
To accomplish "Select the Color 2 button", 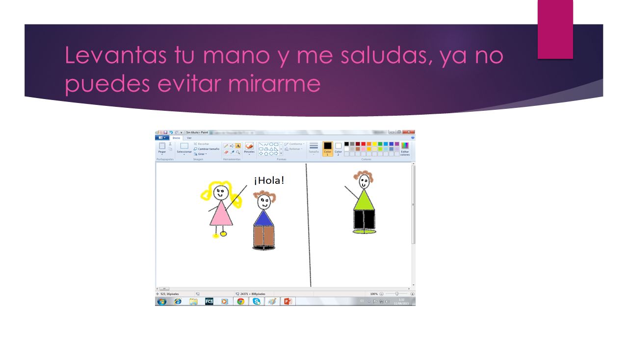I will click(339, 149).
